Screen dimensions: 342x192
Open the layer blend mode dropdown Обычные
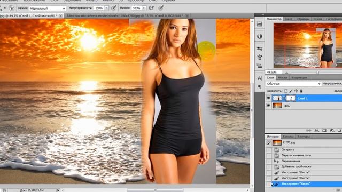[x=293, y=84]
